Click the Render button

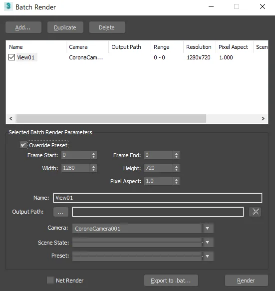(x=246, y=281)
